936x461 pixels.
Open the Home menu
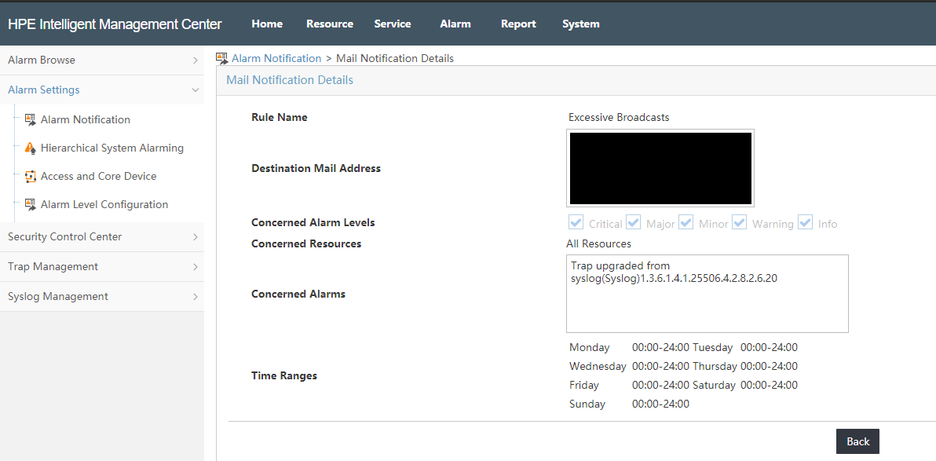pyautogui.click(x=267, y=24)
